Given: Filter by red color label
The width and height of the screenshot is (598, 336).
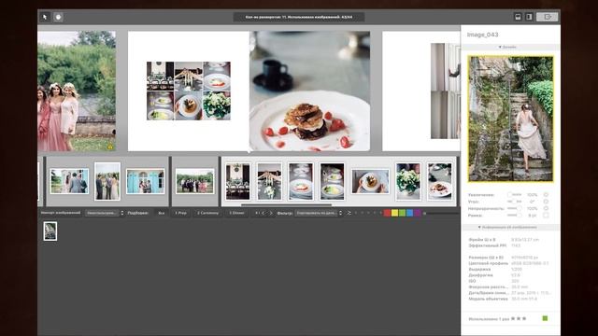Looking at the screenshot, I should 387,213.
